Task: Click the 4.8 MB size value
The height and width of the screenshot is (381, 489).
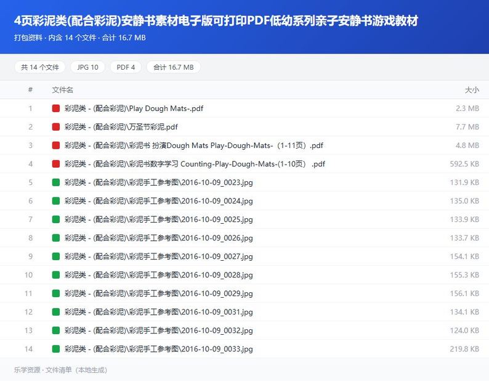Action: (x=467, y=145)
